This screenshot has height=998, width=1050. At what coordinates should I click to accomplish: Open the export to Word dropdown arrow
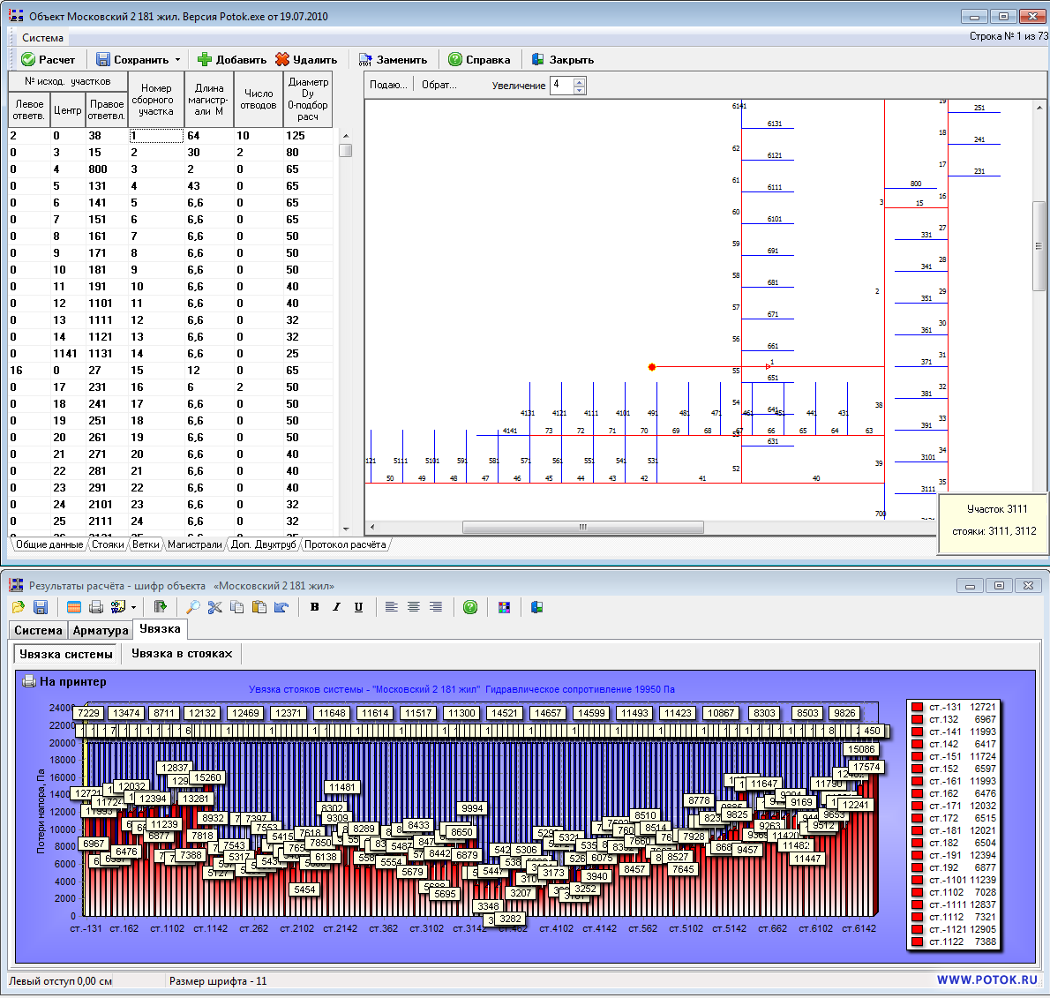click(133, 607)
